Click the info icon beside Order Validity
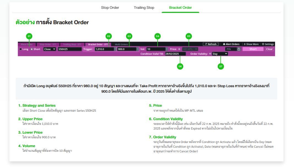The width and height of the screenshot is (294, 168). point(210,54)
